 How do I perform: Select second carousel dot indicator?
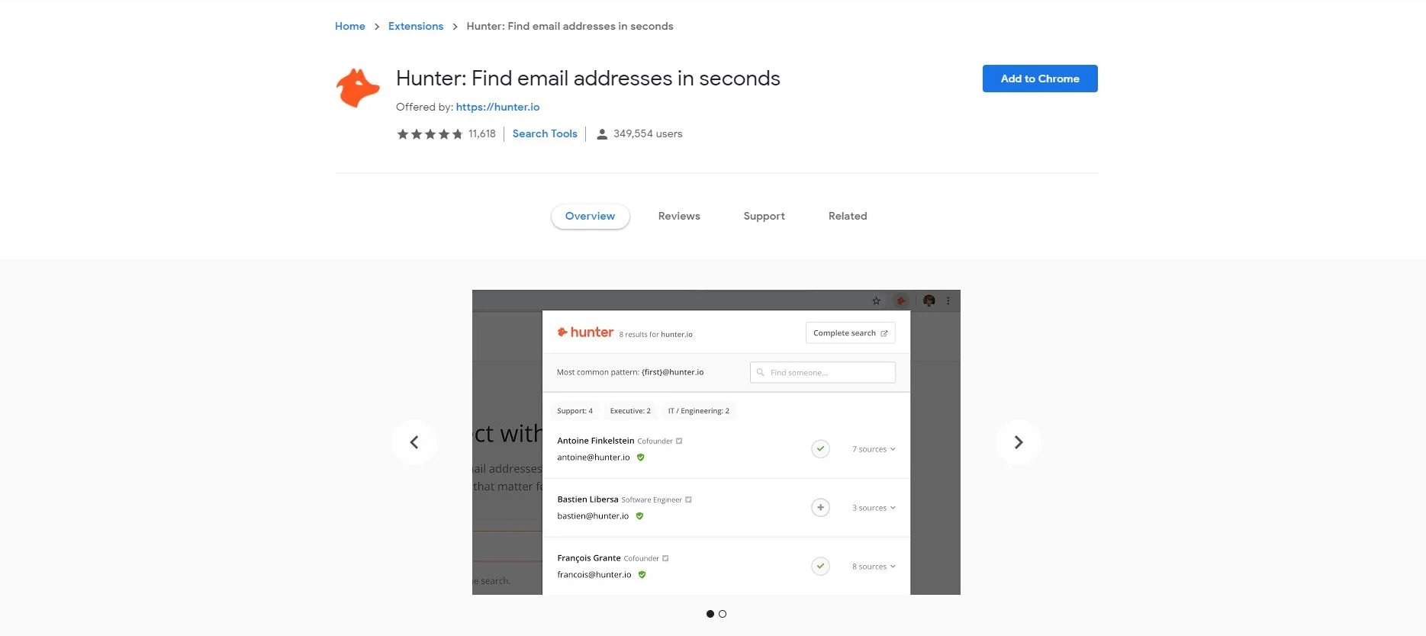(x=723, y=614)
